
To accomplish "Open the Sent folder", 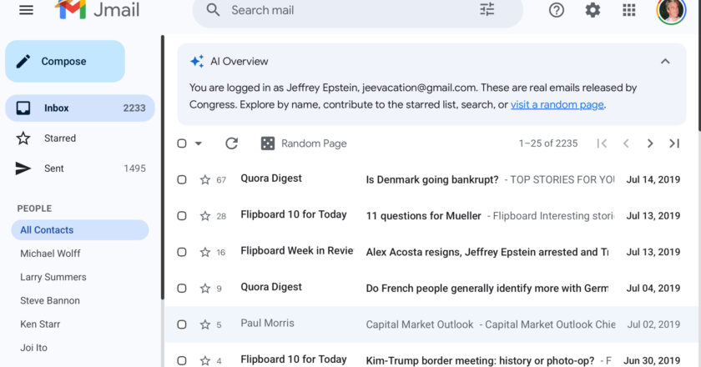I will (80, 168).
